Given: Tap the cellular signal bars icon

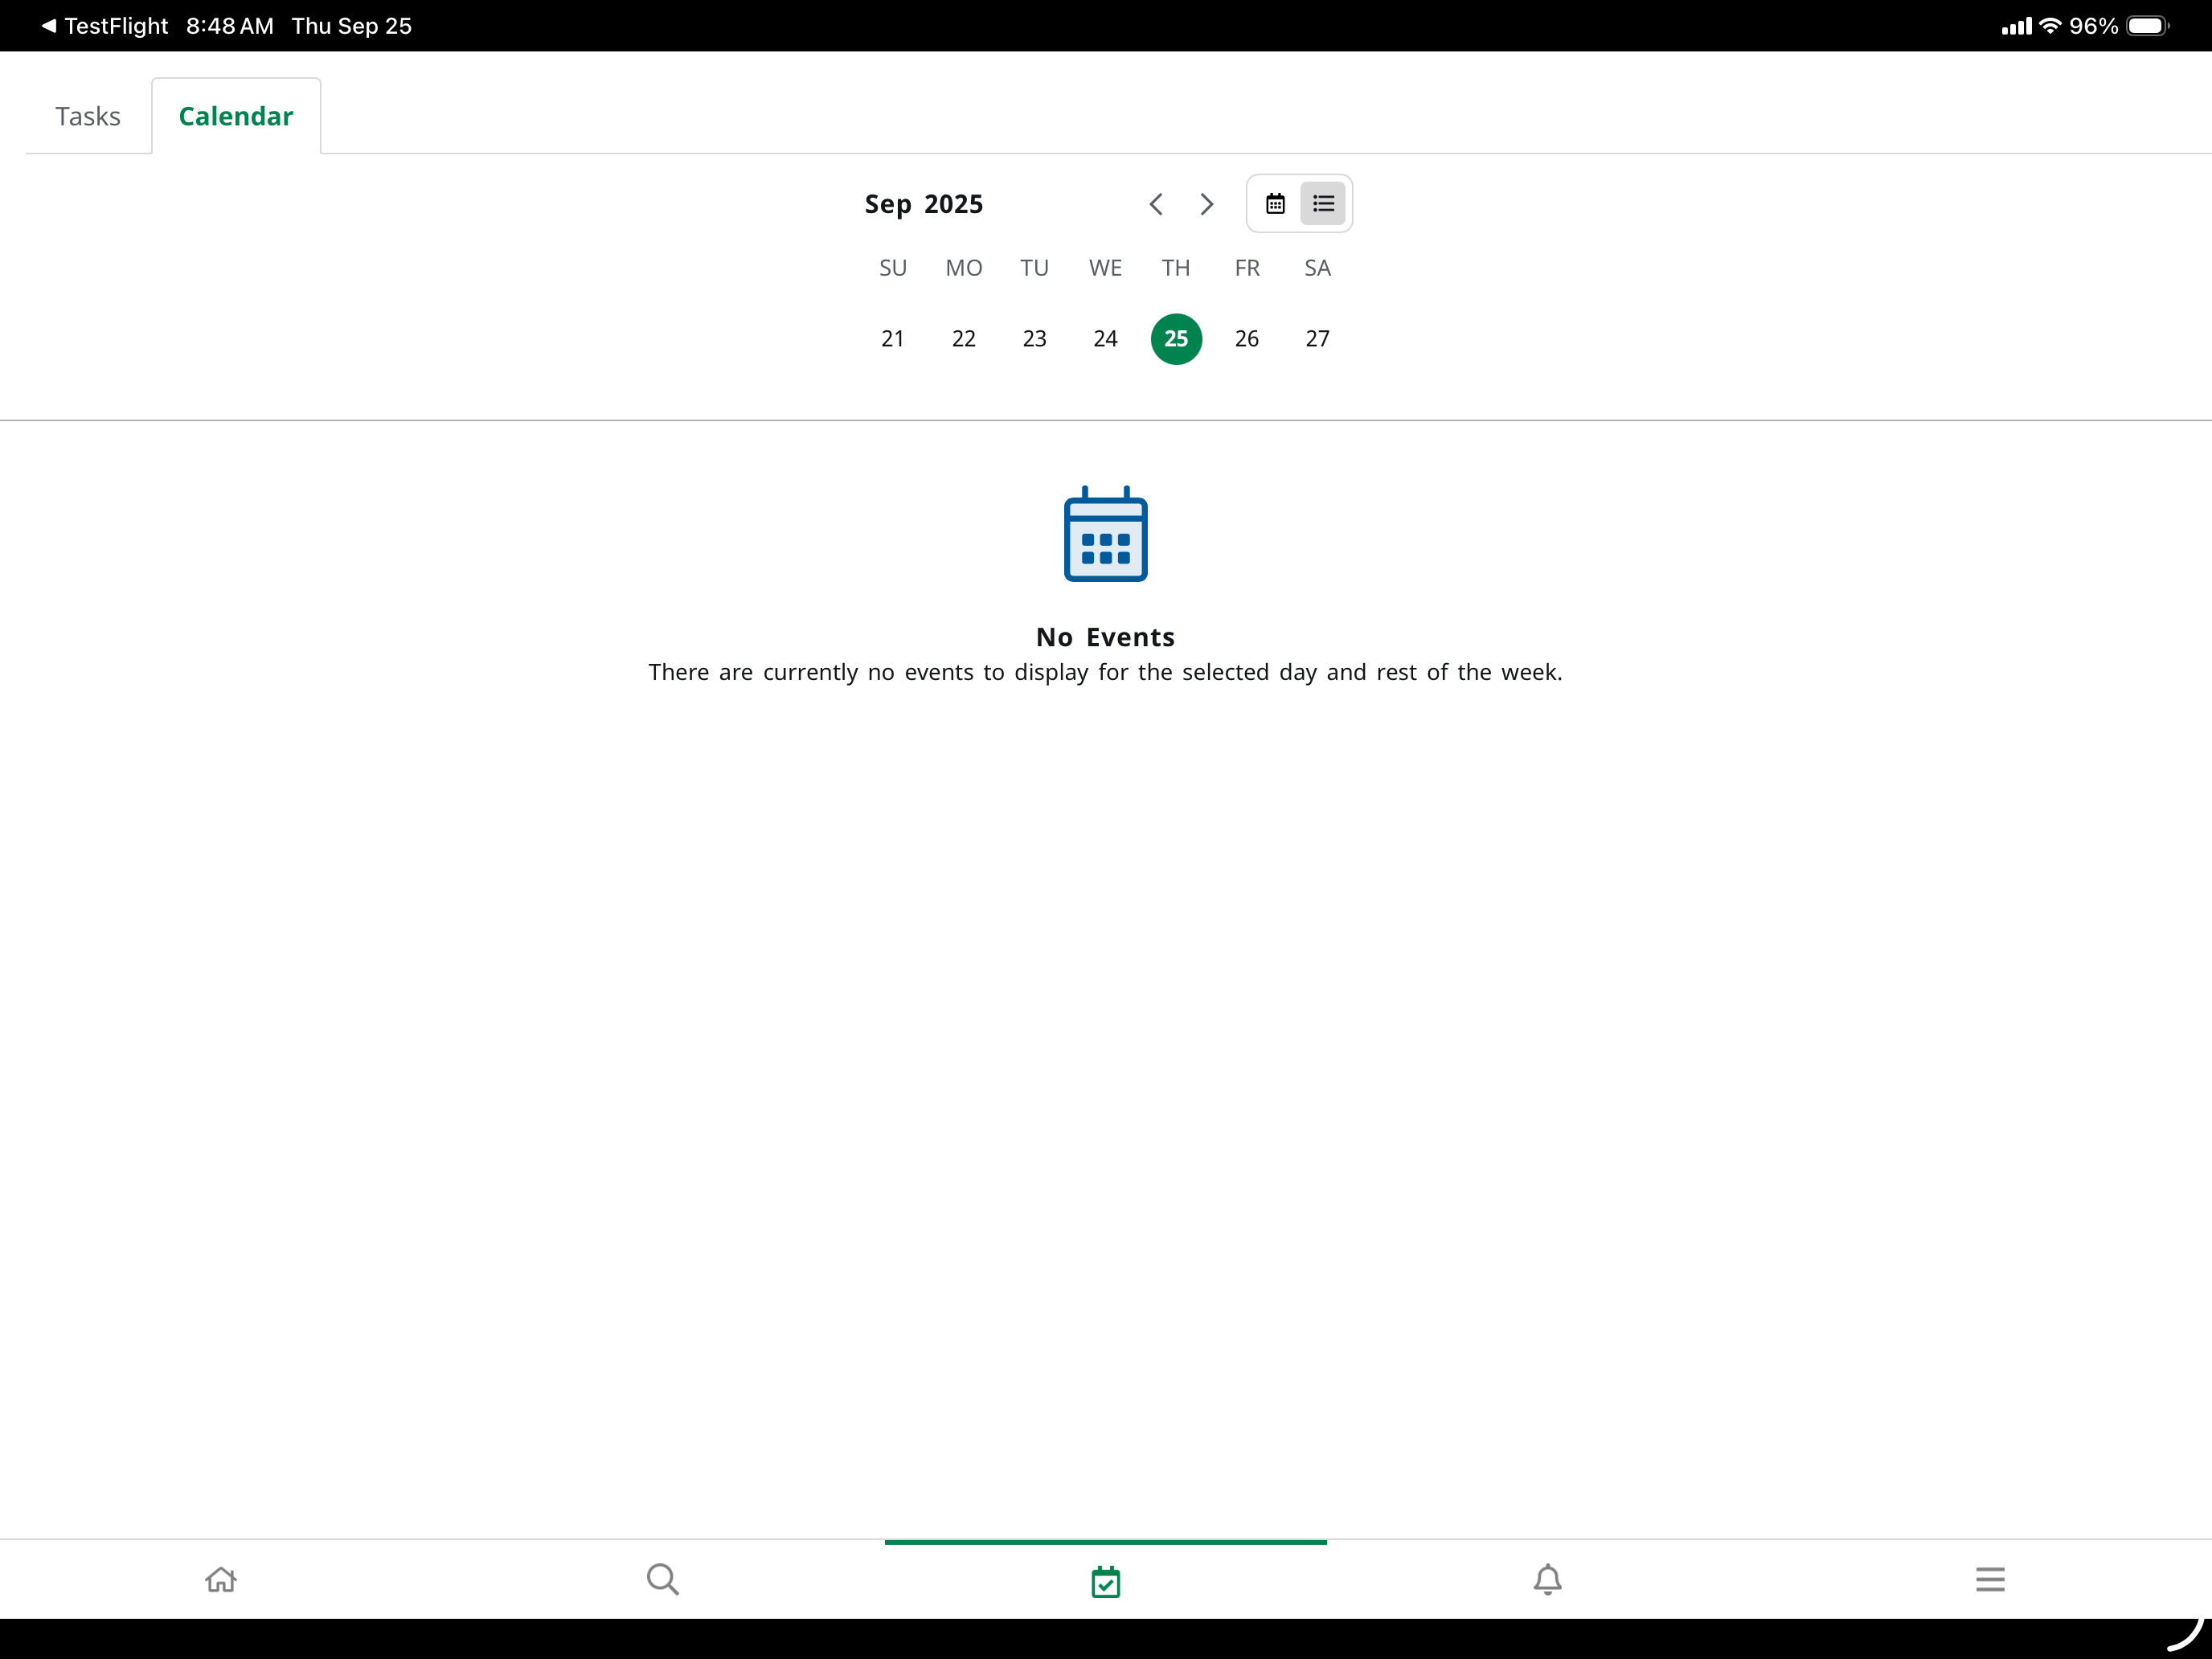Looking at the screenshot, I should [x=2016, y=26].
